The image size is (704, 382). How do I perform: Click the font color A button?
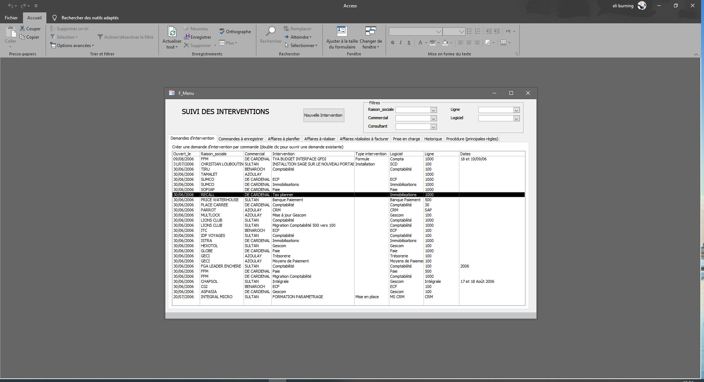pos(420,43)
